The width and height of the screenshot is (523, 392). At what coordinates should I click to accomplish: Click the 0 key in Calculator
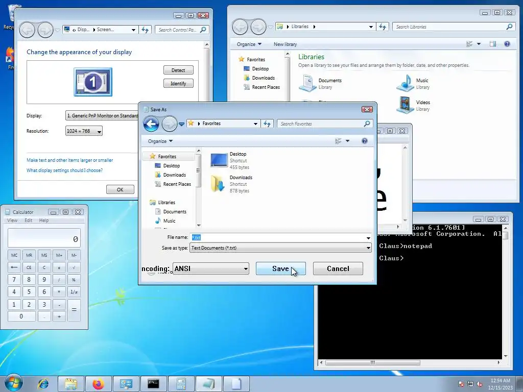pos(21,316)
